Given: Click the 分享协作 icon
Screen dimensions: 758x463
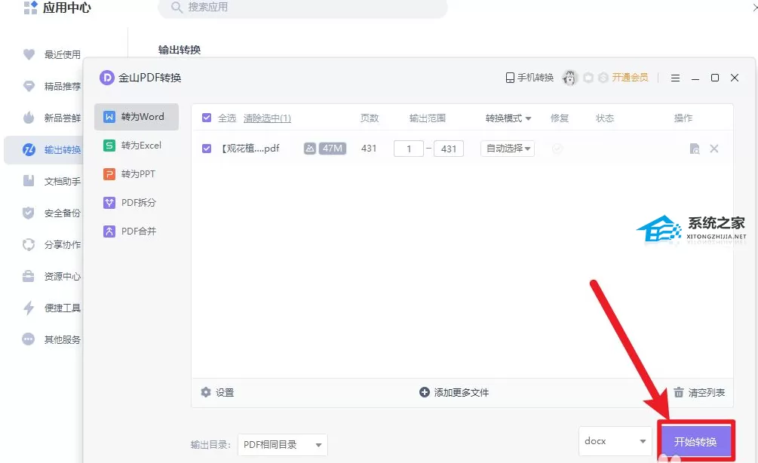Looking at the screenshot, I should (x=29, y=244).
